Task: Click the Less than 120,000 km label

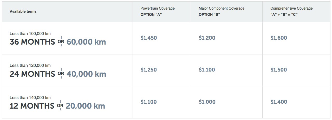Action: click(30, 66)
